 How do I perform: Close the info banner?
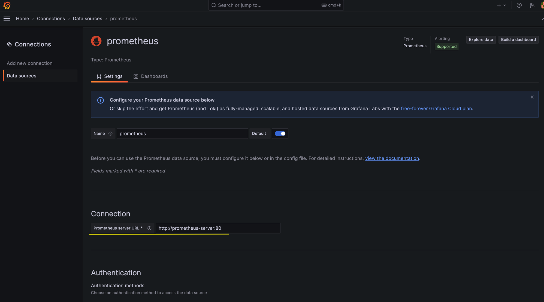(x=532, y=97)
